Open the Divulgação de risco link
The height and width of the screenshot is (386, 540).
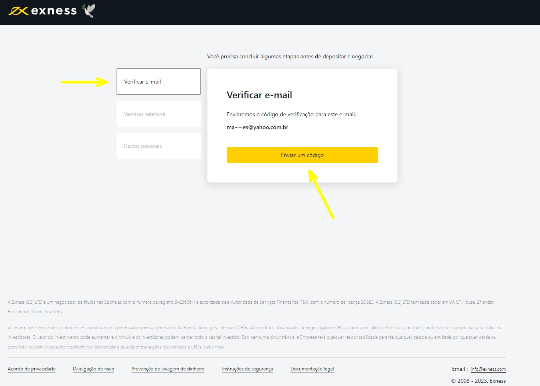point(93,369)
